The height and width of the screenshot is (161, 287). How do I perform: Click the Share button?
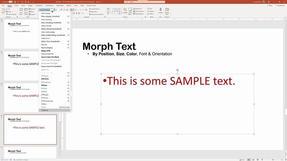coord(270,5)
